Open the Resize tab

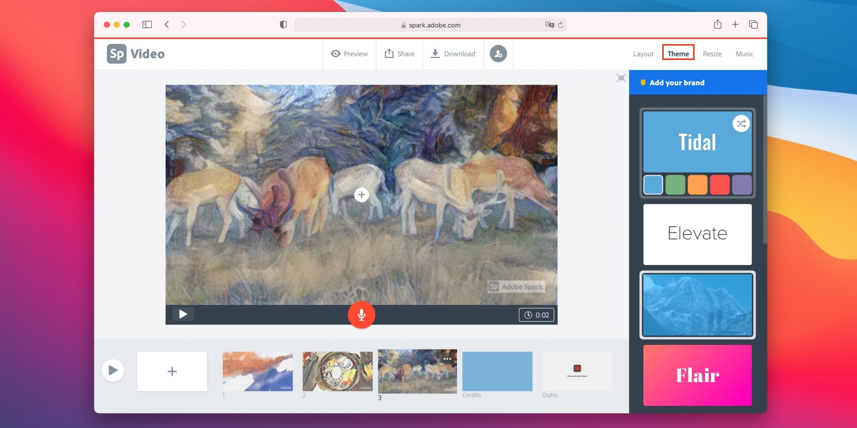tap(712, 54)
